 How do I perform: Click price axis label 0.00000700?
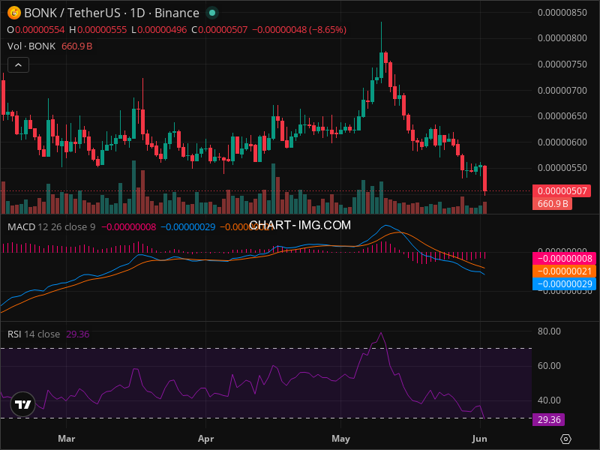[x=562, y=90]
